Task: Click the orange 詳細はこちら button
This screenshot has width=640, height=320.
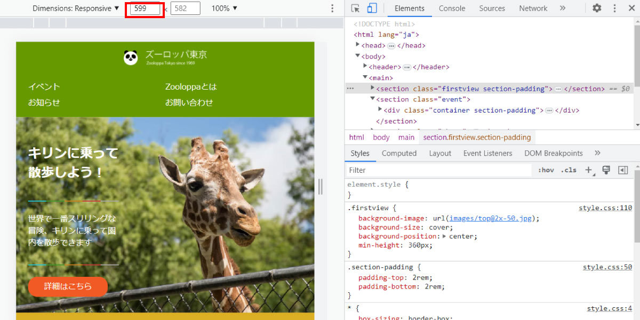Action: point(68,286)
